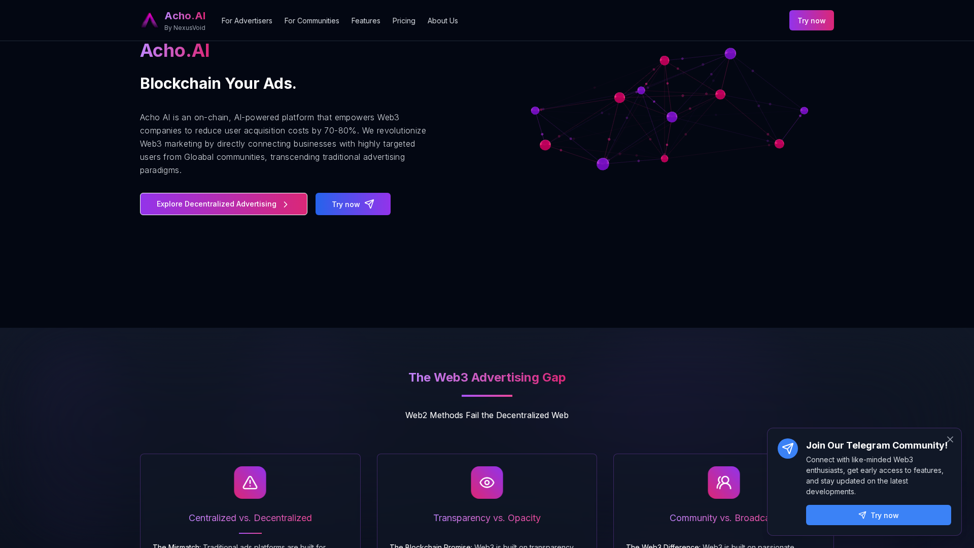Click the paper-plane icon on hero Try now button

(x=369, y=204)
